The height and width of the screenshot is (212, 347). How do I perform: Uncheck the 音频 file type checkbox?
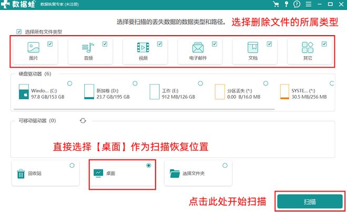(x=105, y=44)
